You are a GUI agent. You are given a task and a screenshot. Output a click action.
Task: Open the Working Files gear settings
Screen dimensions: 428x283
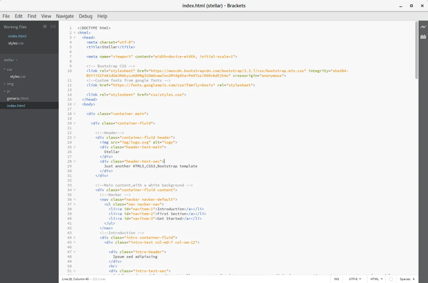pos(45,27)
